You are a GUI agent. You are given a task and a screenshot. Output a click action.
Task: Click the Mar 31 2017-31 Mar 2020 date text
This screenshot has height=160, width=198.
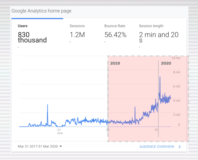[x=38, y=146]
